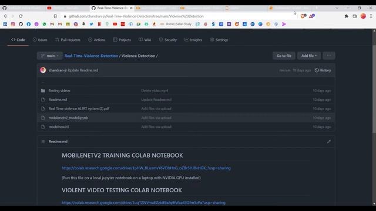Switch to the first GitHub tab
Screen dimensions: 376x211
(x=23, y=8)
